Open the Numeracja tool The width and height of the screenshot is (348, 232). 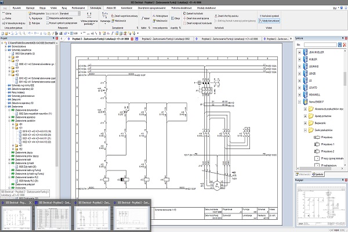[105, 17]
